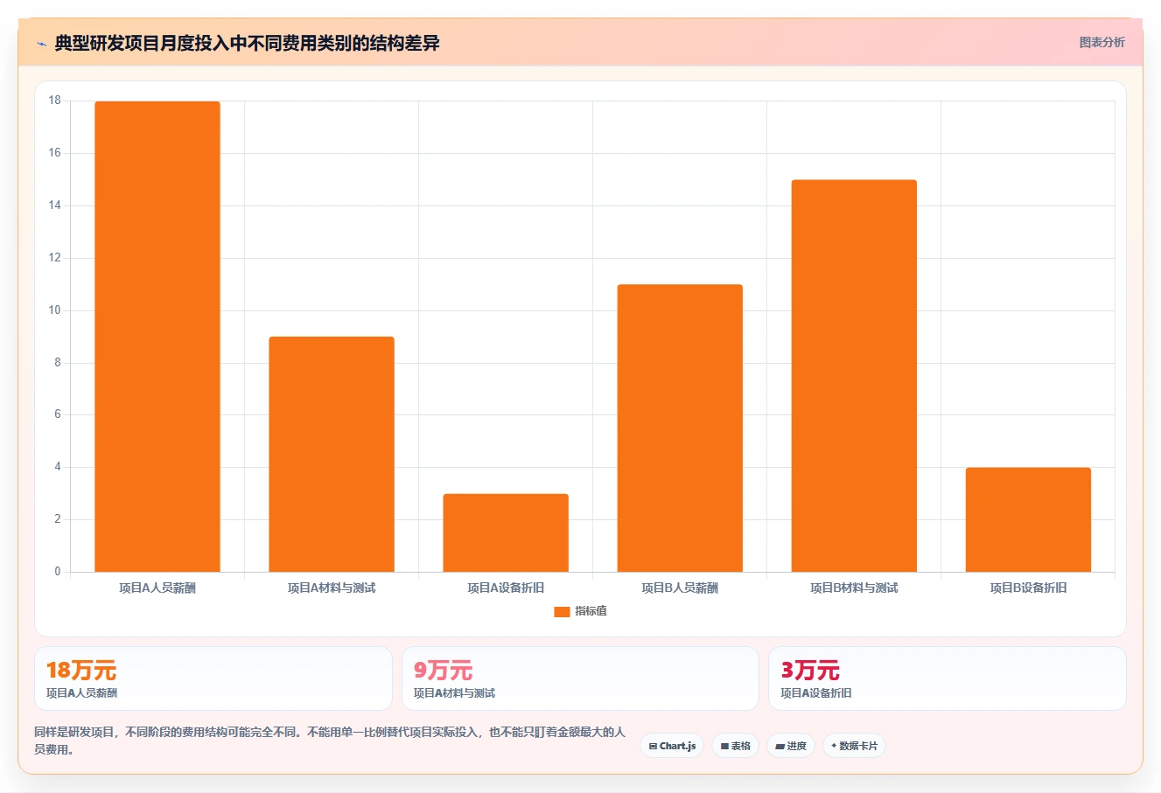The image size is (1161, 793).
Task: Click the footer description paragraph
Action: [330, 741]
